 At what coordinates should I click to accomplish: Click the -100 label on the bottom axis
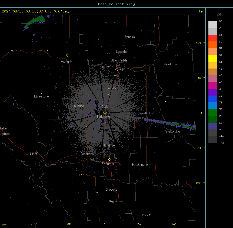pyautogui.click(x=34, y=224)
